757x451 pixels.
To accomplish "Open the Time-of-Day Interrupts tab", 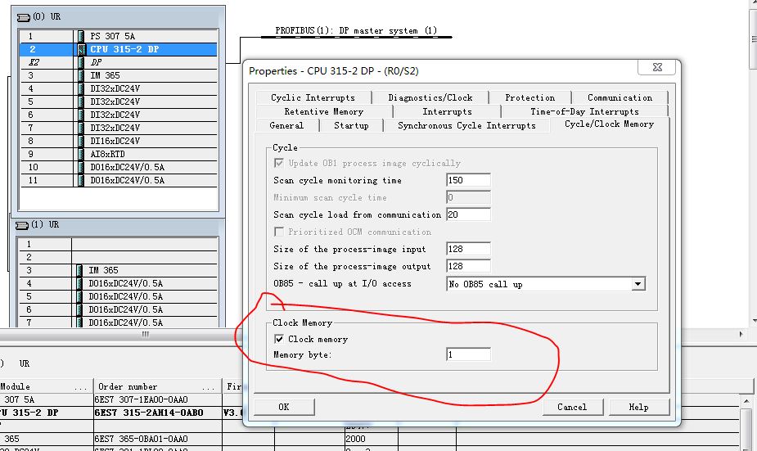I will click(x=584, y=111).
